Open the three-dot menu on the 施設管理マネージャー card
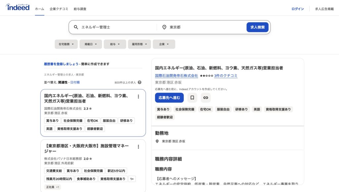 (138, 146)
